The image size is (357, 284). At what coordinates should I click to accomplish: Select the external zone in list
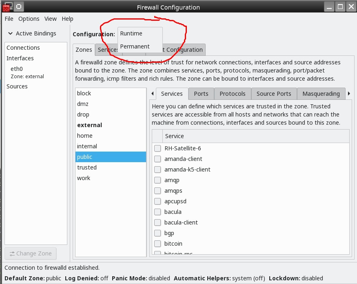tap(89, 125)
